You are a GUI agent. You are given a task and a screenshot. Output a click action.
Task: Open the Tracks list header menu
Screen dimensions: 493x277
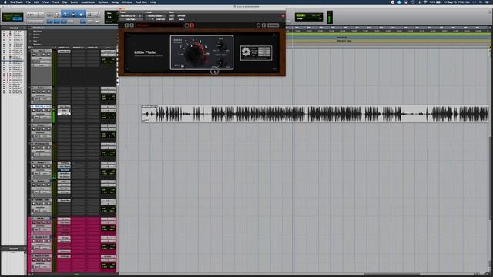tap(25, 28)
